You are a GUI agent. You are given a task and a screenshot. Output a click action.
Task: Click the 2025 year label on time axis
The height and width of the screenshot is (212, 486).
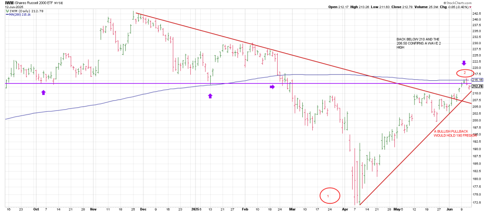[194, 208]
